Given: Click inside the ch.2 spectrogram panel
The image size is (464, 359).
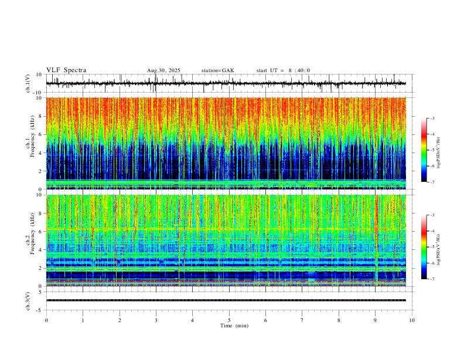Looking at the screenshot, I should pos(226,241).
